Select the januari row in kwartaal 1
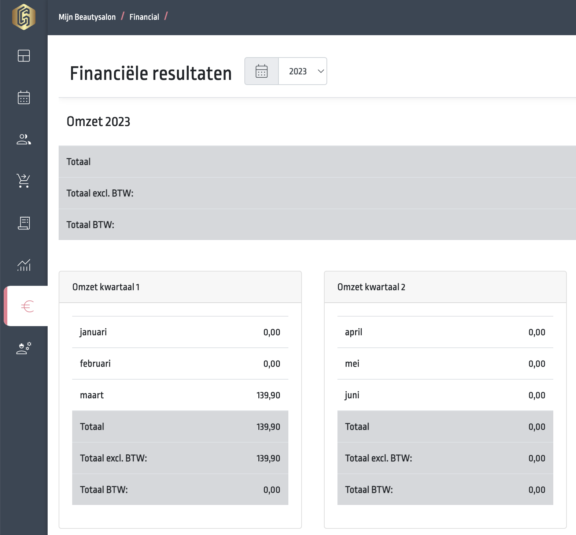576x535 pixels. [x=180, y=332]
